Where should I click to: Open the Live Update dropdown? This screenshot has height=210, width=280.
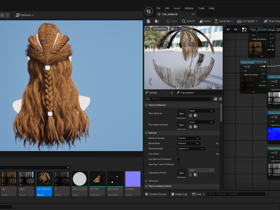(247, 21)
